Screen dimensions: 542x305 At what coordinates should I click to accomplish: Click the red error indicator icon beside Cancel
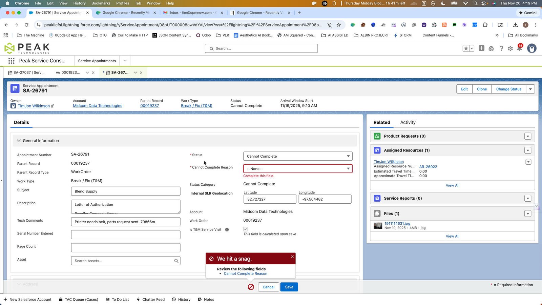coord(251,287)
